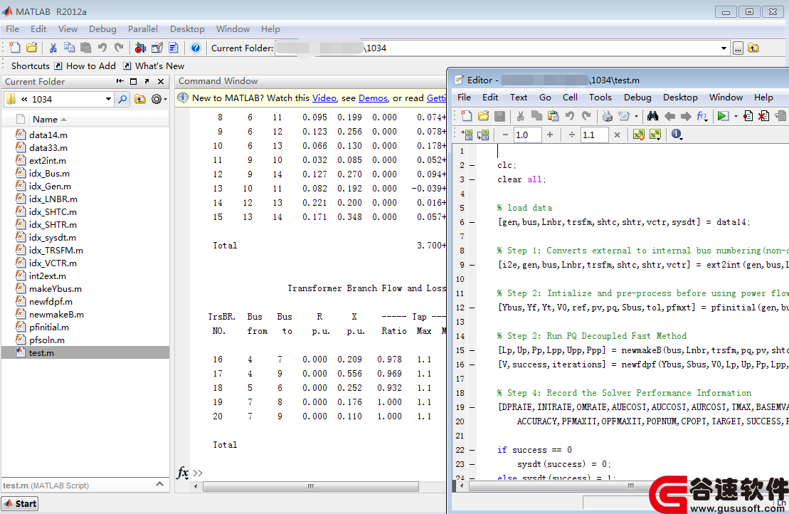Click Paste icon in main MATLAB toolbar

pos(86,48)
